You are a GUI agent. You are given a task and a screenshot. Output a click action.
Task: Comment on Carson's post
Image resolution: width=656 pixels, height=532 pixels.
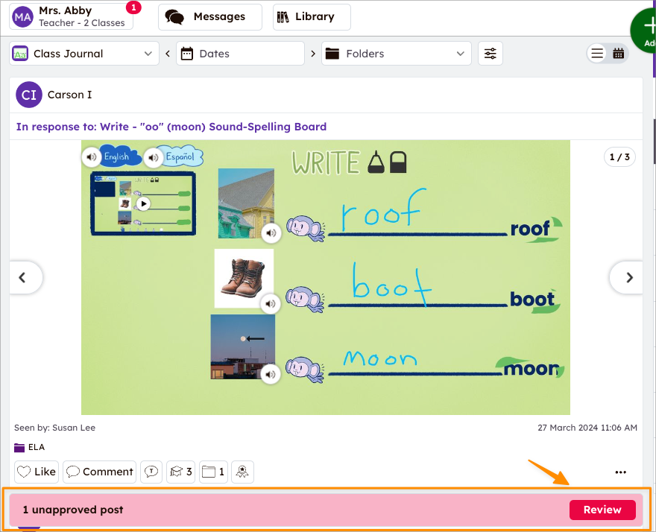coord(99,472)
